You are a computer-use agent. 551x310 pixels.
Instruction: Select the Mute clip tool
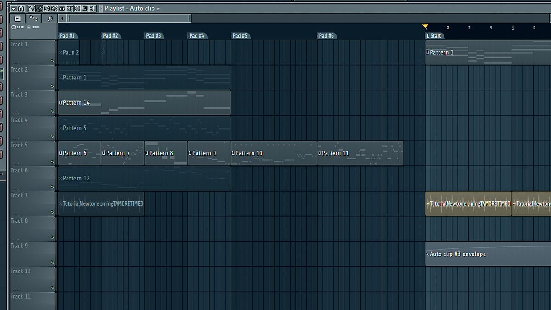click(55, 8)
